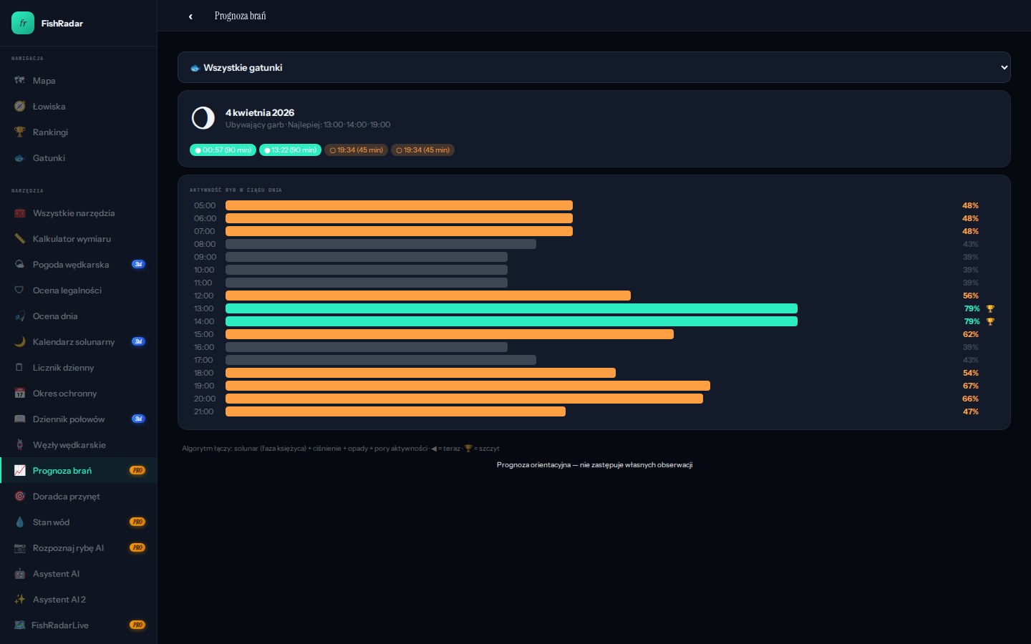Select the 00:57 (90 min) time chip
Viewport: 1031px width, 644px height.
point(223,150)
